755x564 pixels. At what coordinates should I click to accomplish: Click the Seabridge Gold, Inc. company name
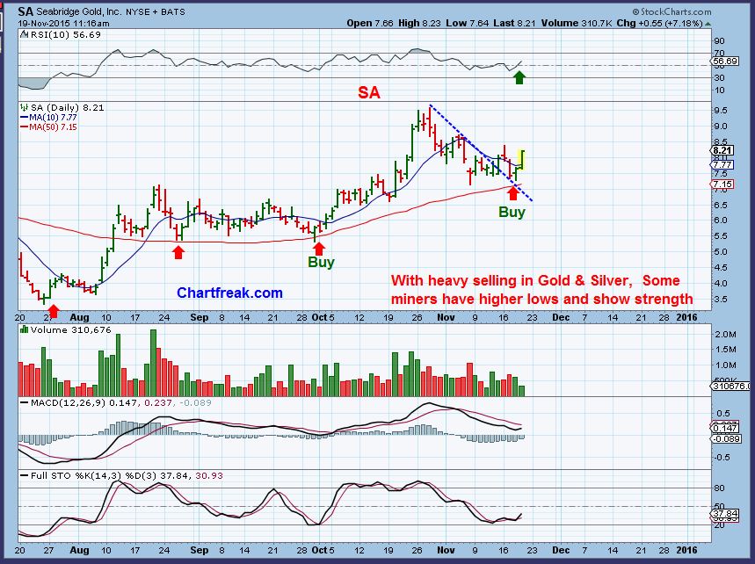pos(79,11)
